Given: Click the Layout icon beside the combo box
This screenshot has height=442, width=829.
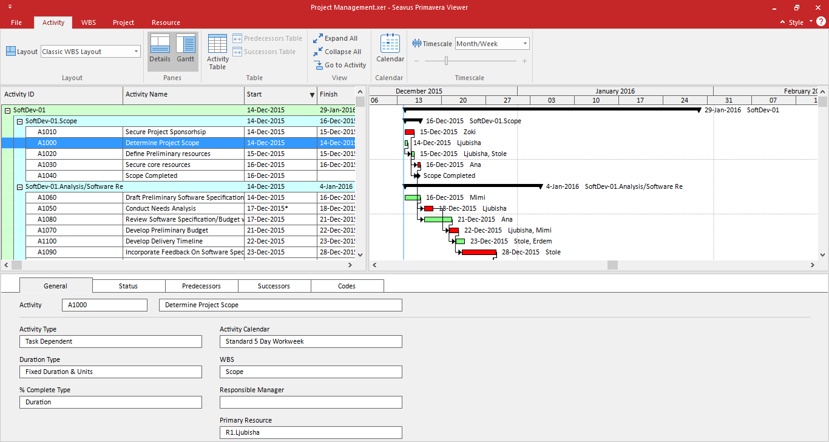Looking at the screenshot, I should [11, 52].
